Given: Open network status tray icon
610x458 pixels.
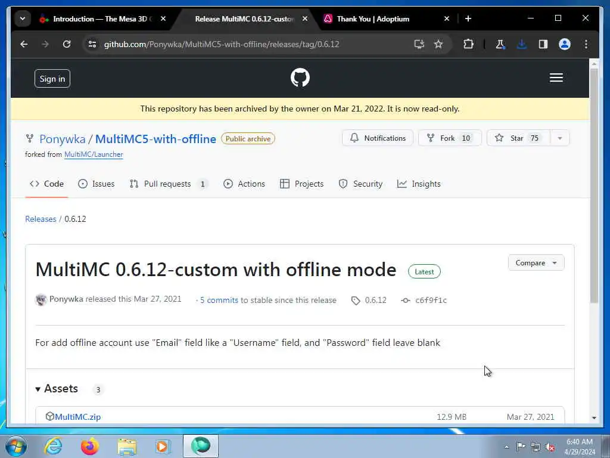Looking at the screenshot, I should 536,447.
